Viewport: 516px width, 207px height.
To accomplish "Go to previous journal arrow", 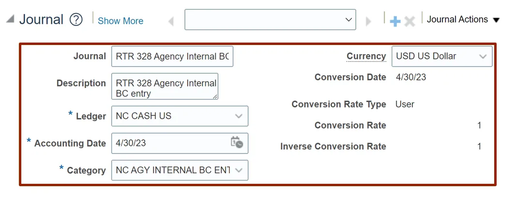I will coord(171,21).
